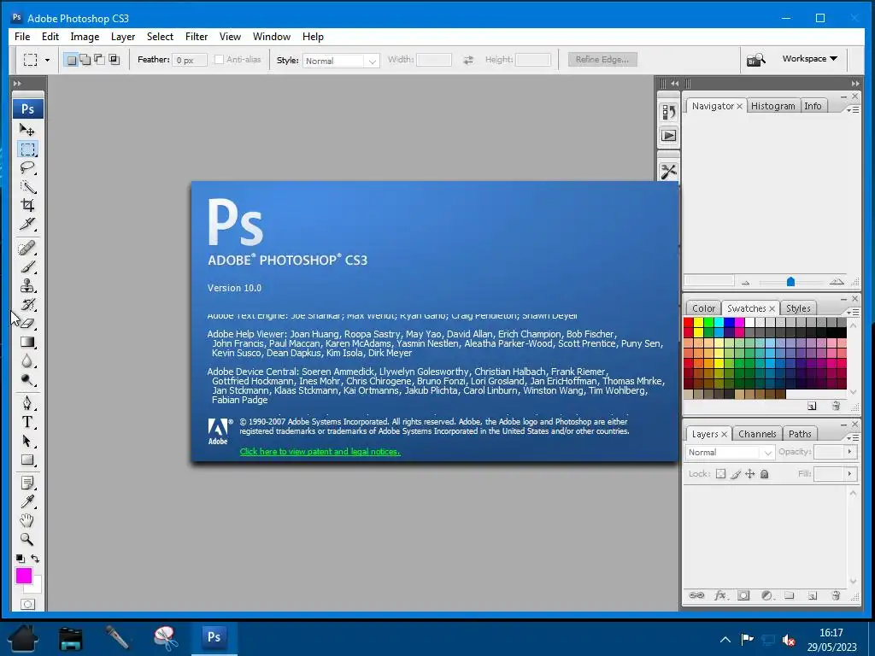Screen dimensions: 875x656
Task: Select the Path Selection tool
Action: click(27, 442)
